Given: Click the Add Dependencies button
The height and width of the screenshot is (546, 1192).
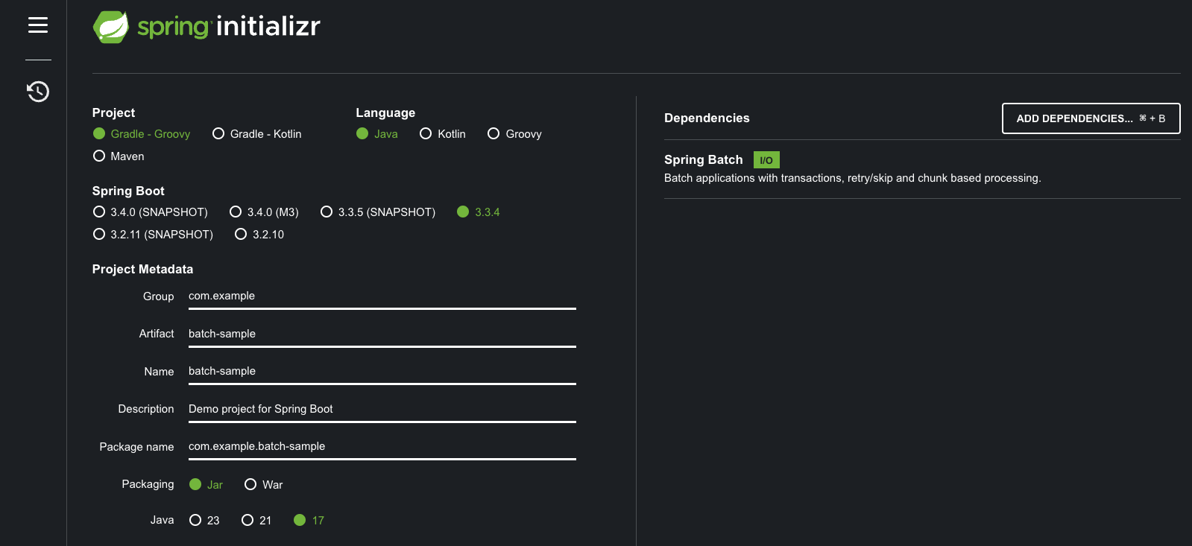Looking at the screenshot, I should tap(1091, 118).
